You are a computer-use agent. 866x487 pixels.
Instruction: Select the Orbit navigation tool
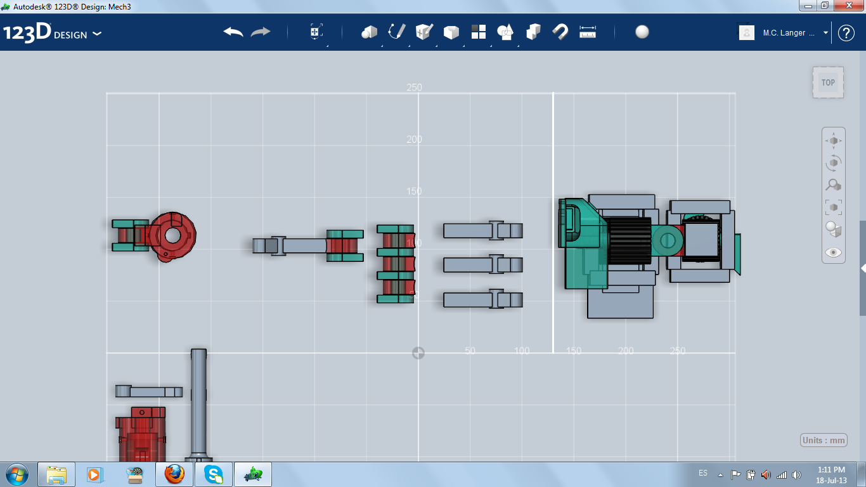pyautogui.click(x=834, y=163)
